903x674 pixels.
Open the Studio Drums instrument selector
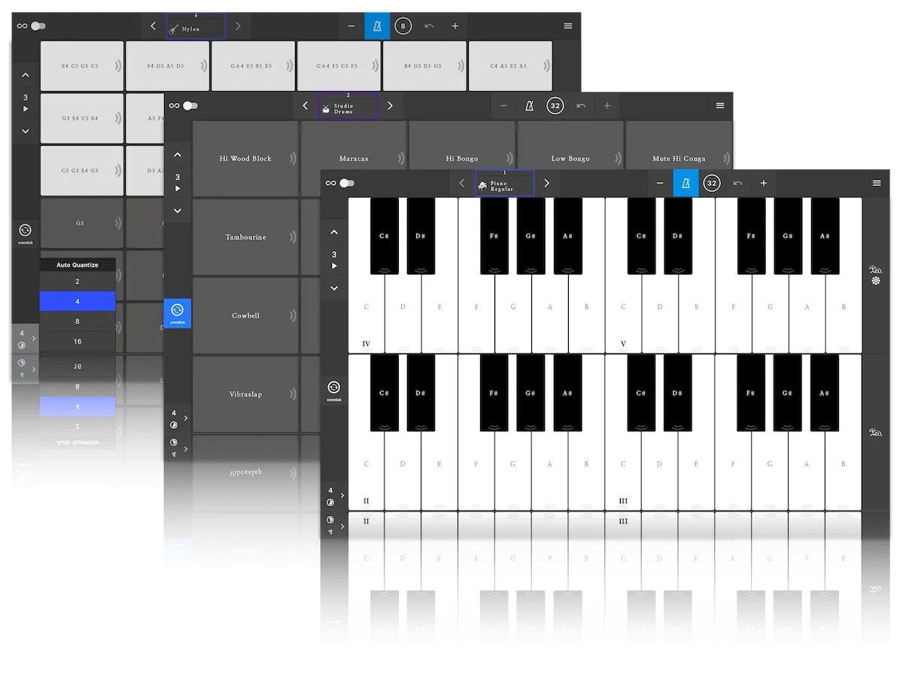pos(348,106)
